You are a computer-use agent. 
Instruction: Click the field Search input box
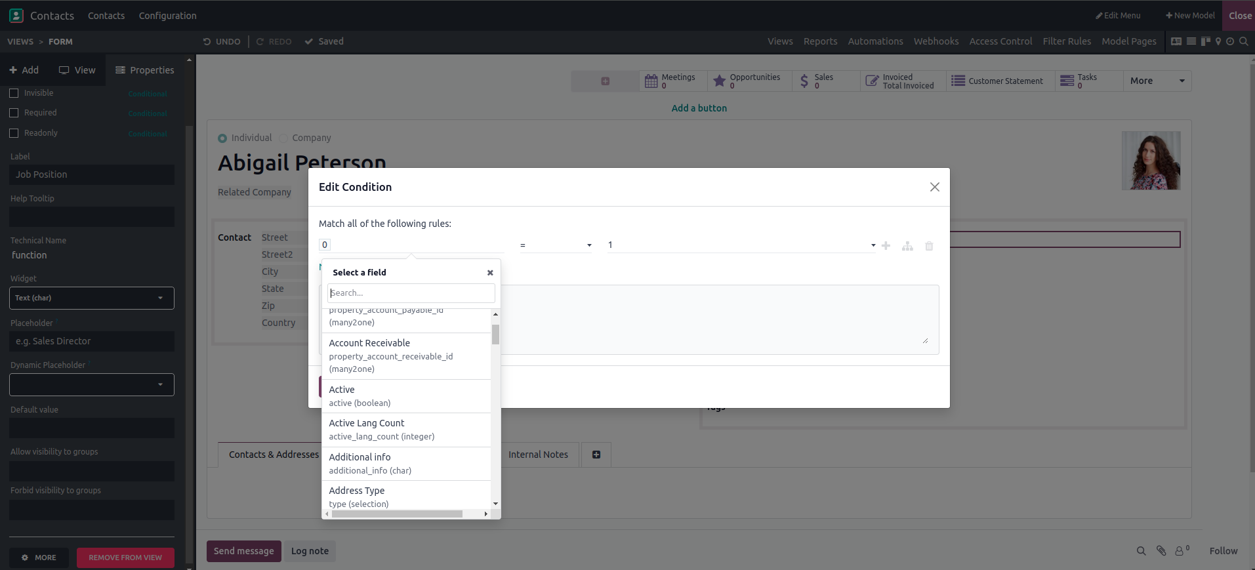[411, 293]
